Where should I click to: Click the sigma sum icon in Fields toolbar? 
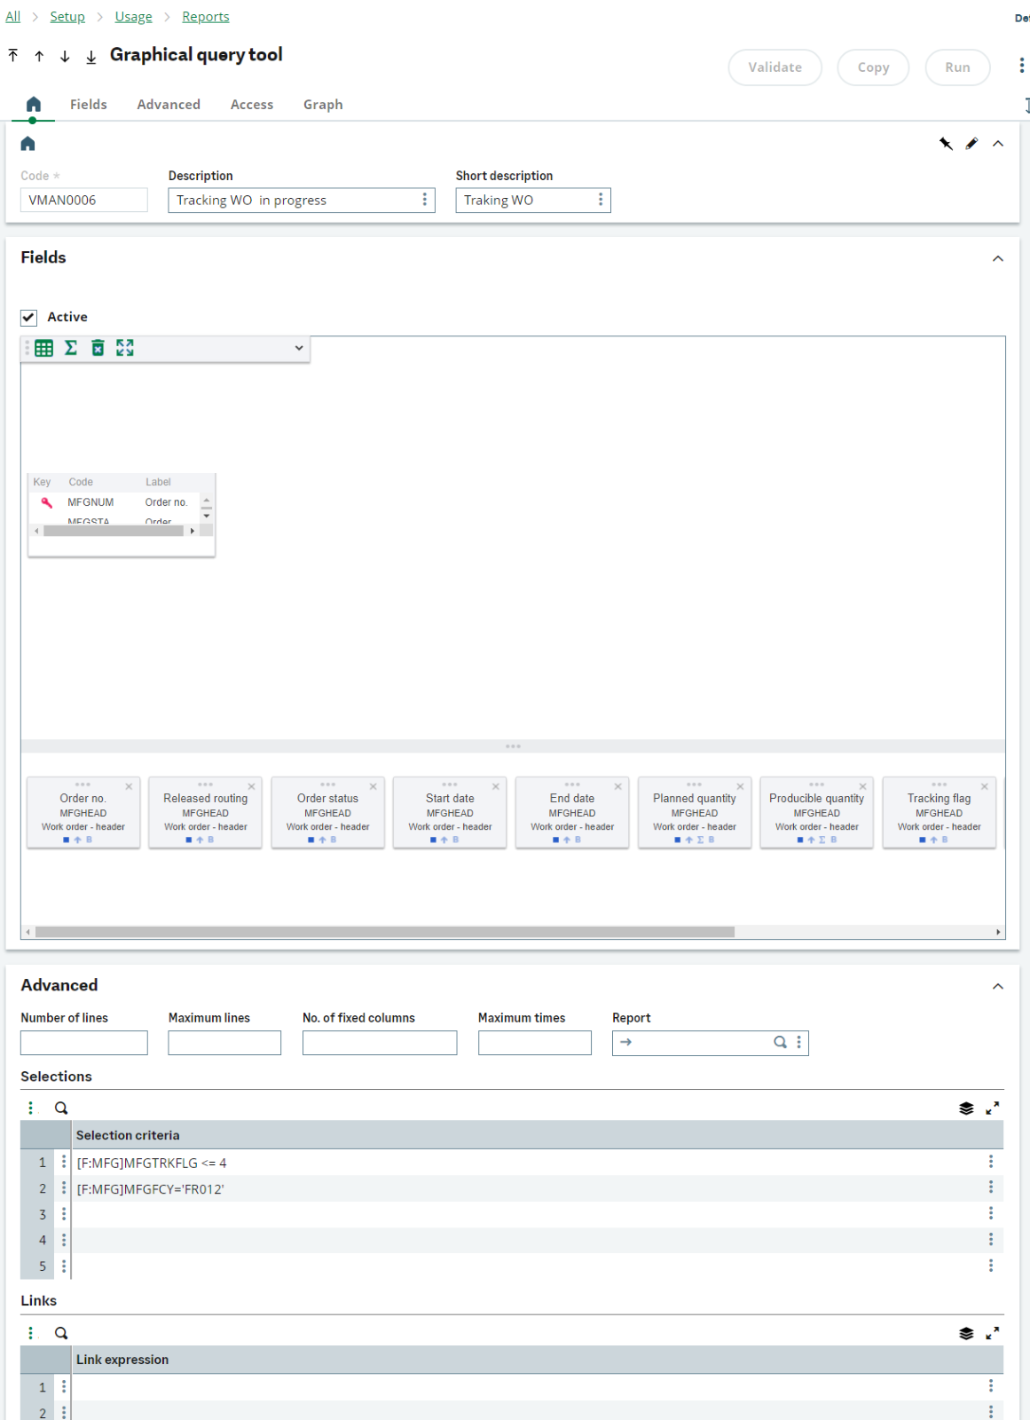71,348
